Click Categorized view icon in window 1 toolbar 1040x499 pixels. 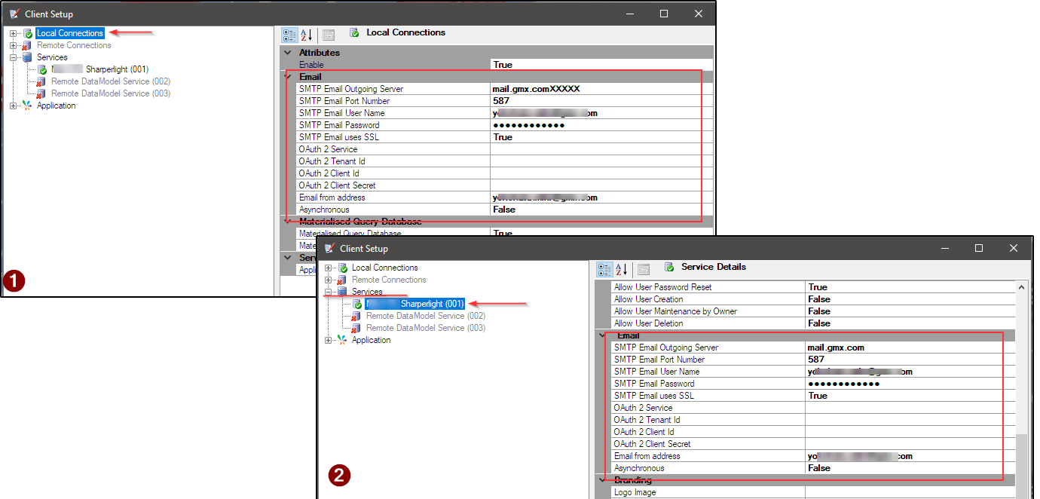click(x=289, y=35)
